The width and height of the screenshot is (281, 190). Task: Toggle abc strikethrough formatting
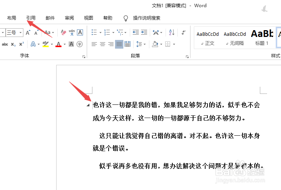pos(5,44)
